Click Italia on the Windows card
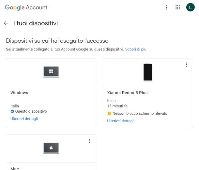Image resolution: width=199 pixels, height=170 pixels. pos(15,106)
